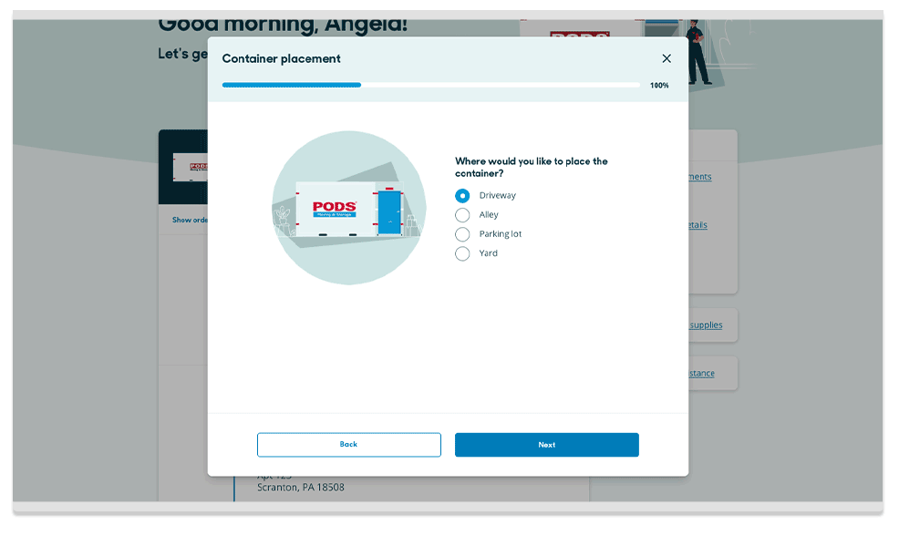Click the 100% progress label
This screenshot has height=536, width=899.
point(659,86)
